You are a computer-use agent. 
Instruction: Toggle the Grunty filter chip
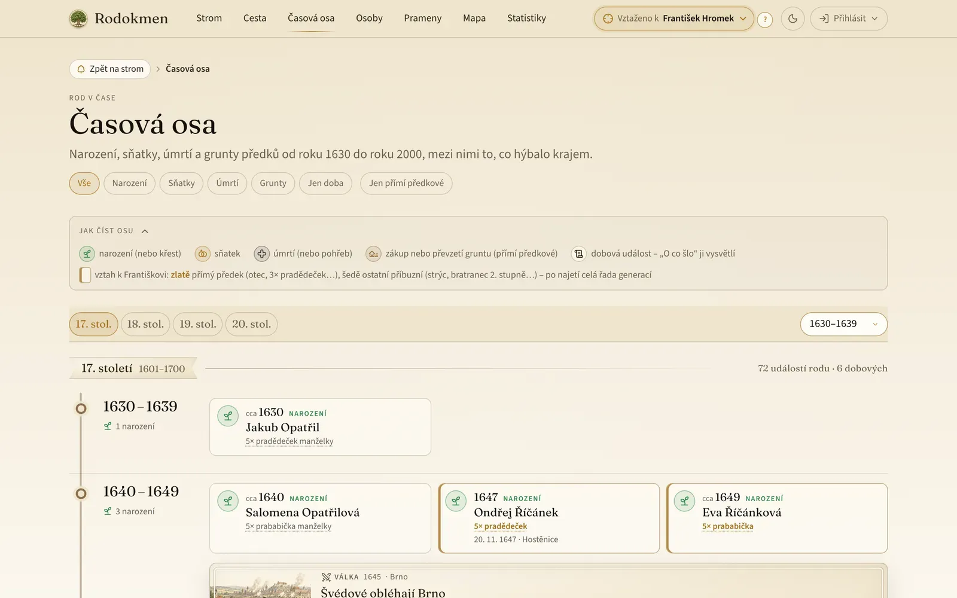(x=273, y=183)
